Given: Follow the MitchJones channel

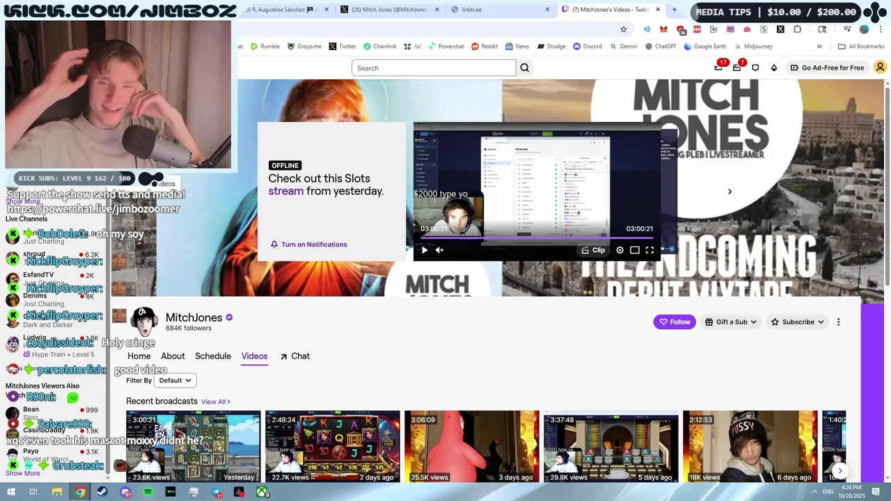Looking at the screenshot, I should pyautogui.click(x=675, y=321).
